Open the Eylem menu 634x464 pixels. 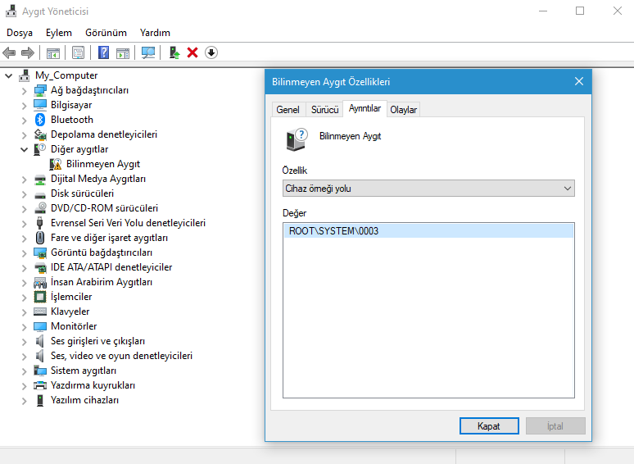click(59, 33)
